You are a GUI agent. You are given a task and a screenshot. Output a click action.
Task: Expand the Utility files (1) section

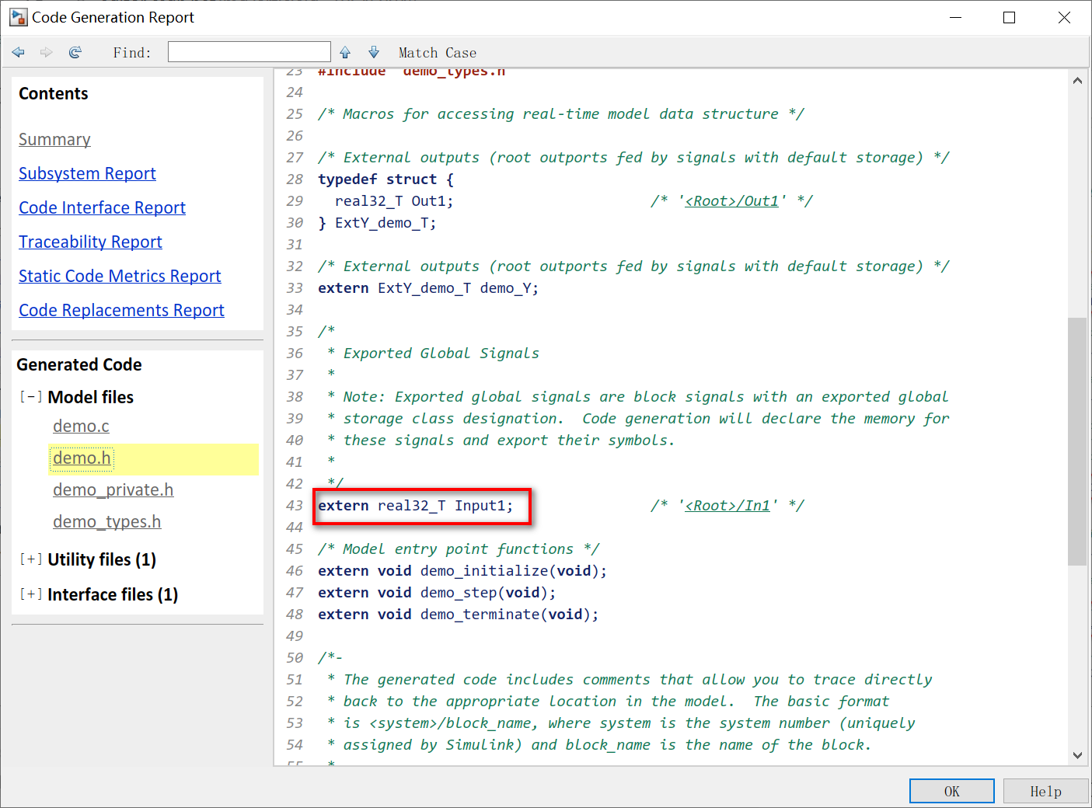pyautogui.click(x=31, y=559)
